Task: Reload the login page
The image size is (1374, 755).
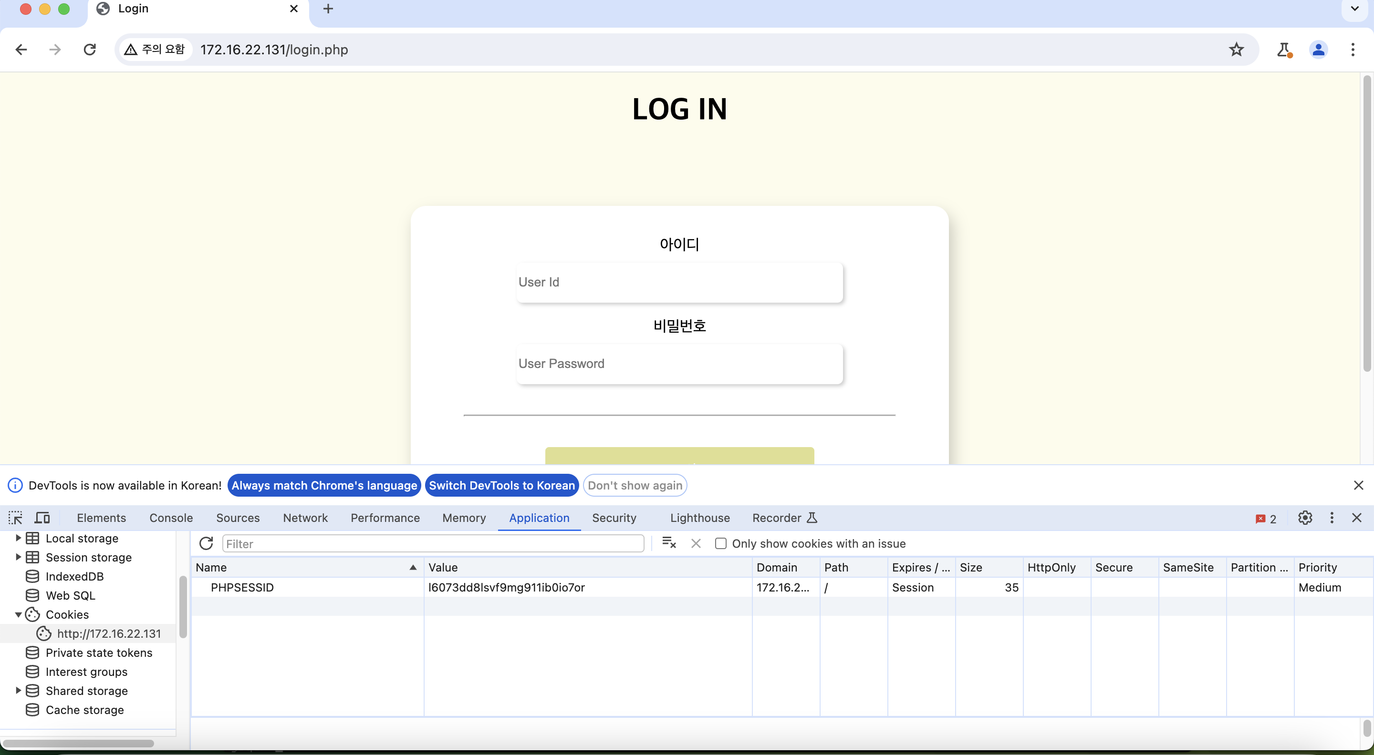Action: click(90, 50)
